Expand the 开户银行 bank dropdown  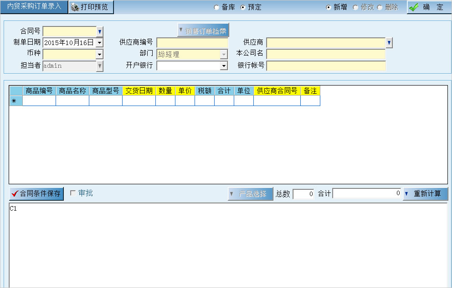pyautogui.click(x=224, y=66)
